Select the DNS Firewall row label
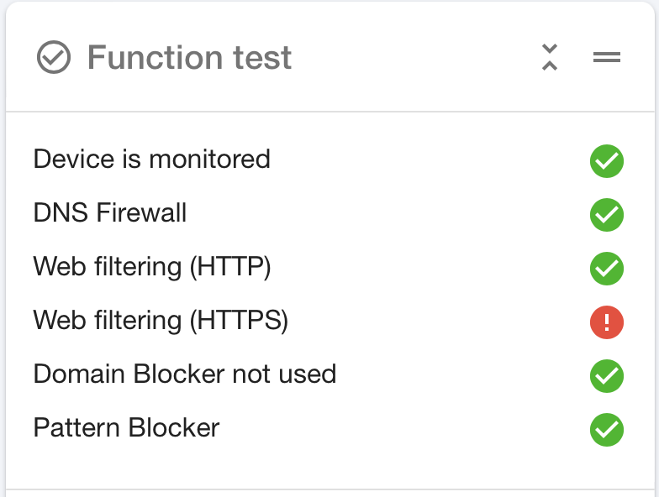 coord(109,212)
